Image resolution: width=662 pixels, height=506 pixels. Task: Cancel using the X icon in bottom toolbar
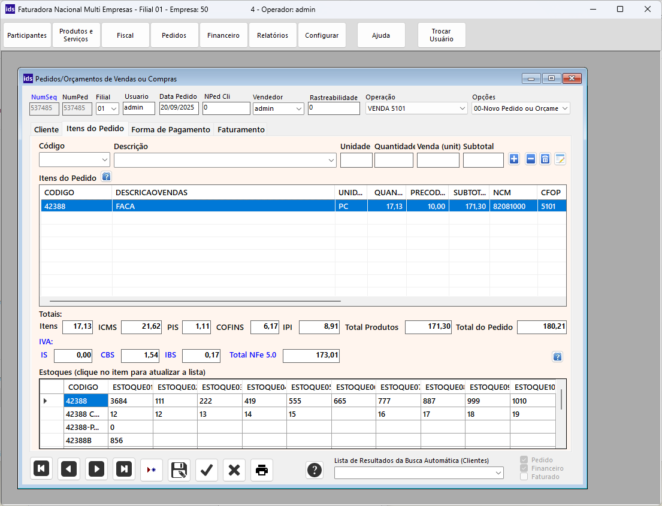coord(234,470)
